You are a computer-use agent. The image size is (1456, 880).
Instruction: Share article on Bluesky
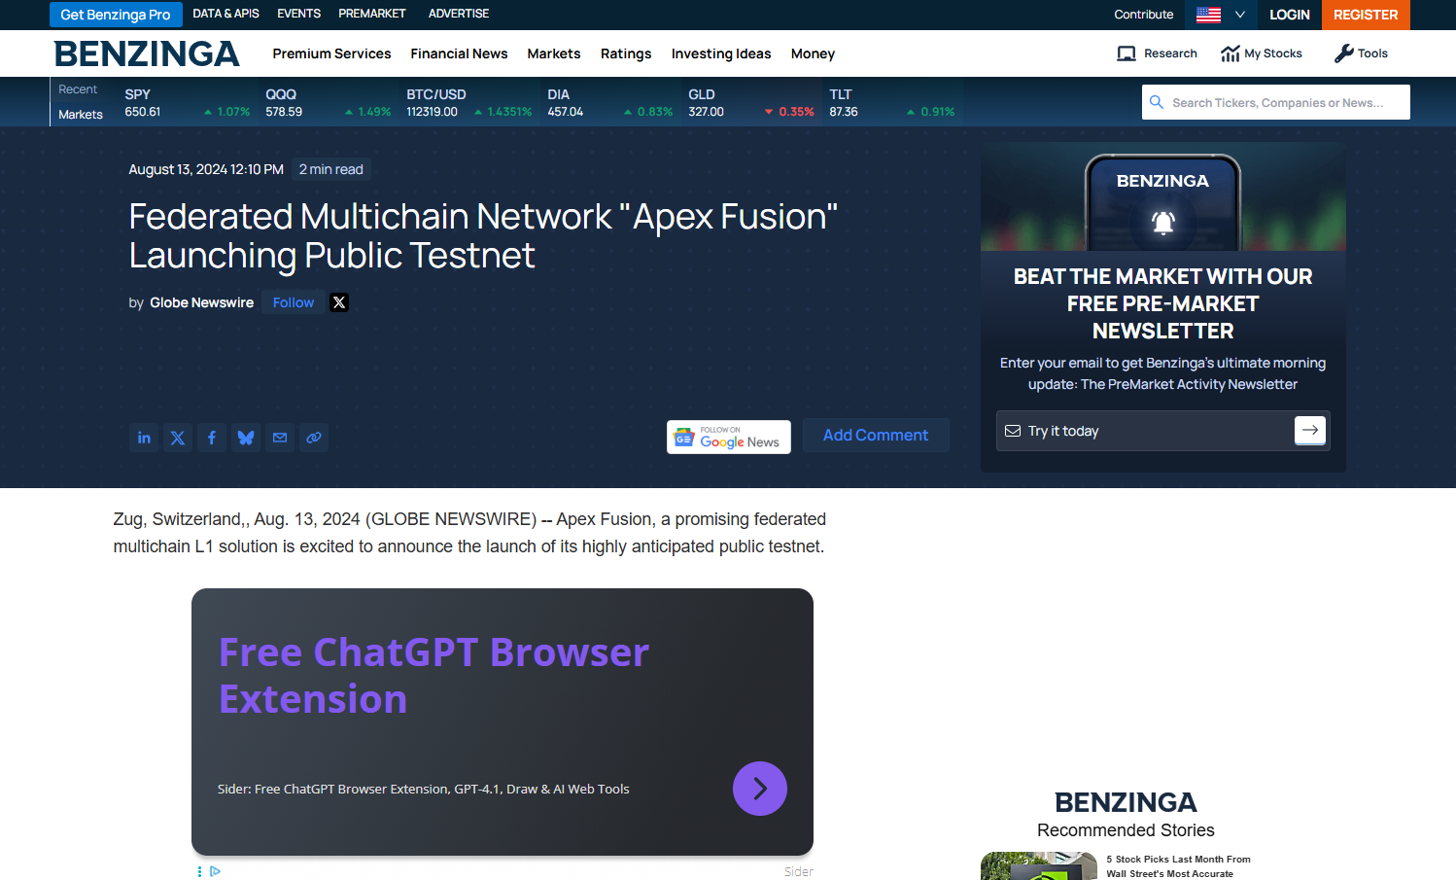coord(246,438)
